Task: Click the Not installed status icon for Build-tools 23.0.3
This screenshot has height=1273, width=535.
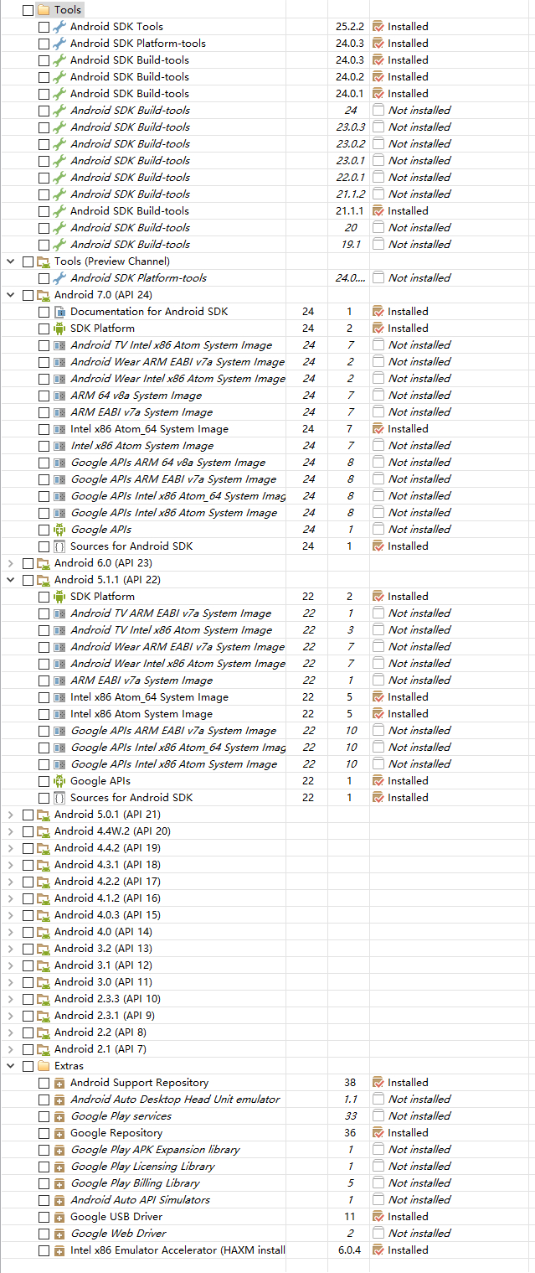Action: coord(378,127)
